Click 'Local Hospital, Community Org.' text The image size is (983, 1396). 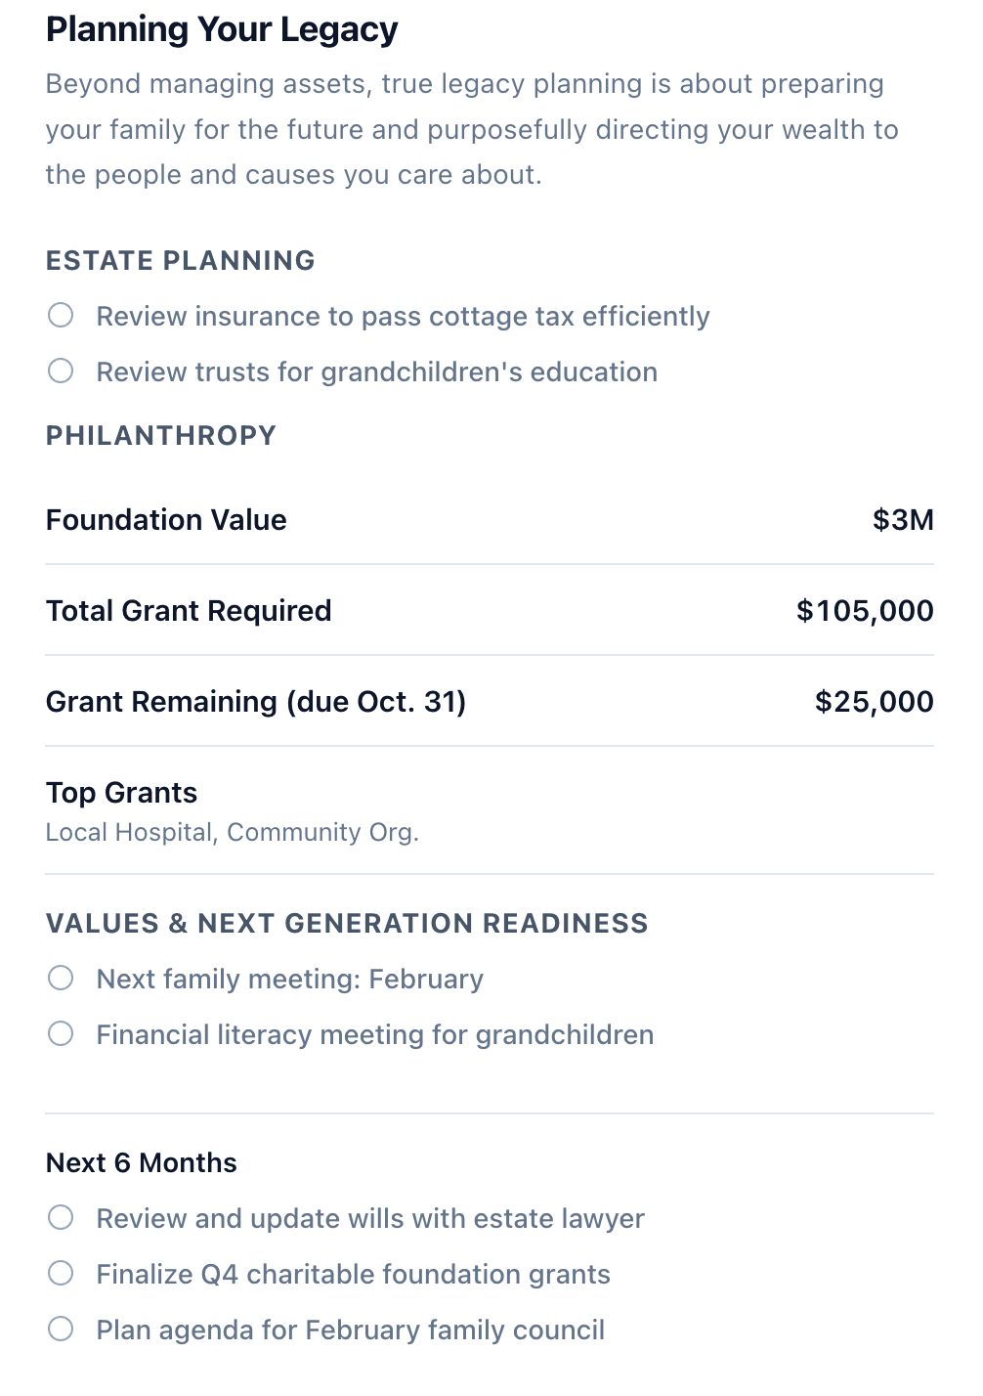233,832
